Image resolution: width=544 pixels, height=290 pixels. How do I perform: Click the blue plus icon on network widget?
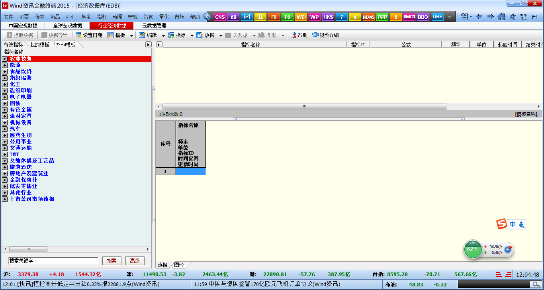click(508, 250)
